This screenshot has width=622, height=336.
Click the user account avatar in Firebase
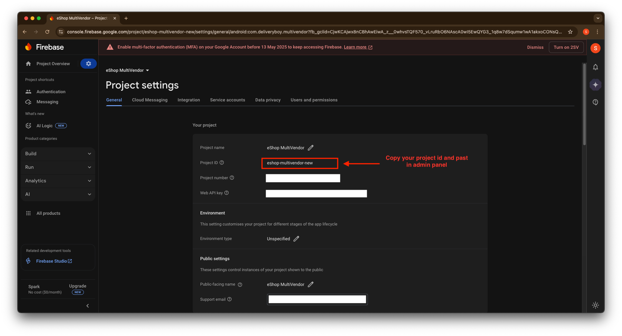pos(595,48)
